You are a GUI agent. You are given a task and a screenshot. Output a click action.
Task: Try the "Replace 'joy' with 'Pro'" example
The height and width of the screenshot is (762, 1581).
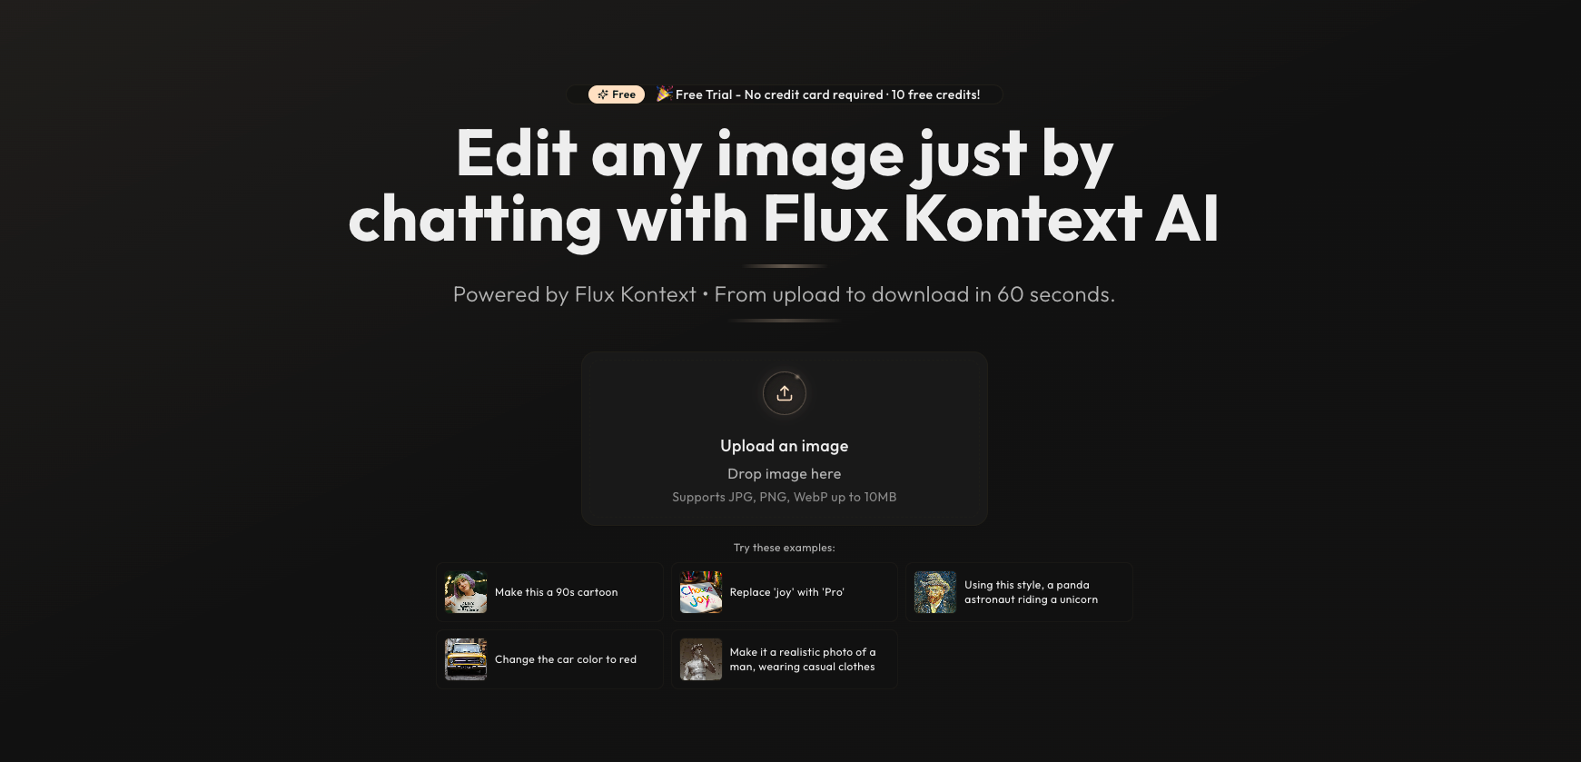click(785, 592)
